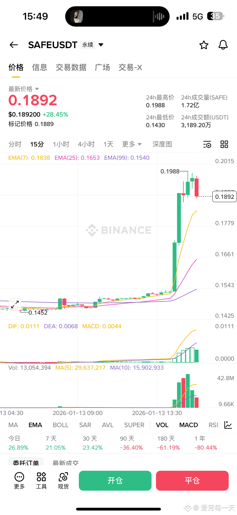The height and width of the screenshot is (515, 237).
Task: Tap the 15:49 clock in status bar
Action: point(35,16)
